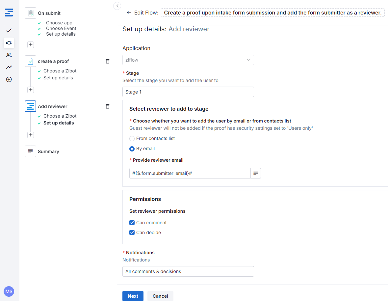Open the Stage 1 selection field
Viewport: 388px width, 301px height.
(x=188, y=92)
